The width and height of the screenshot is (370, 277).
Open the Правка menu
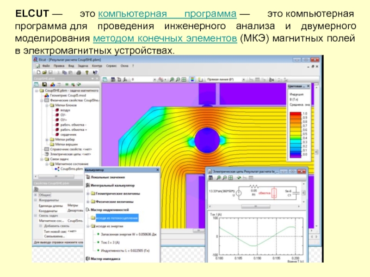59,66
